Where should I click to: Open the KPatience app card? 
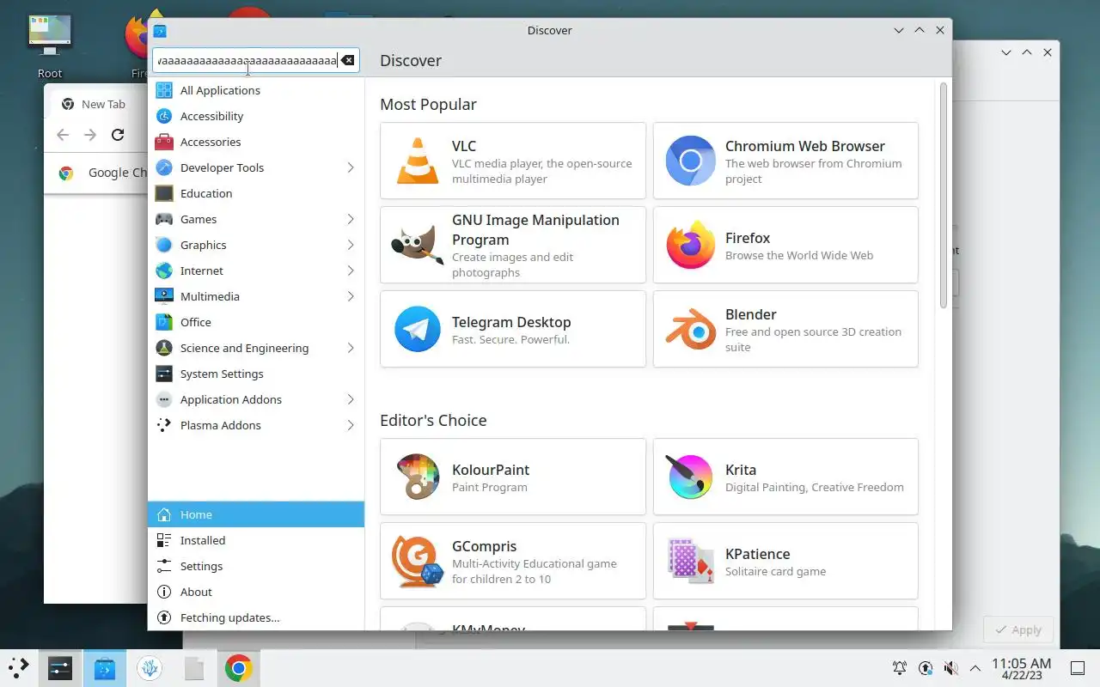tap(785, 561)
